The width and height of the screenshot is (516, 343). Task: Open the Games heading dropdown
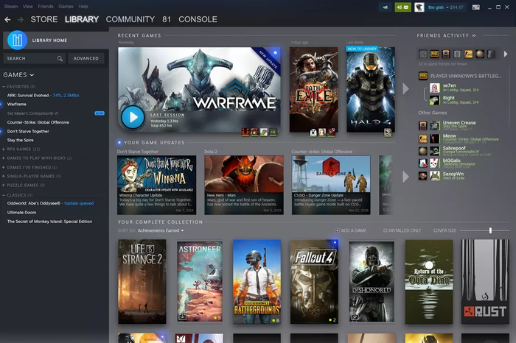tap(19, 74)
